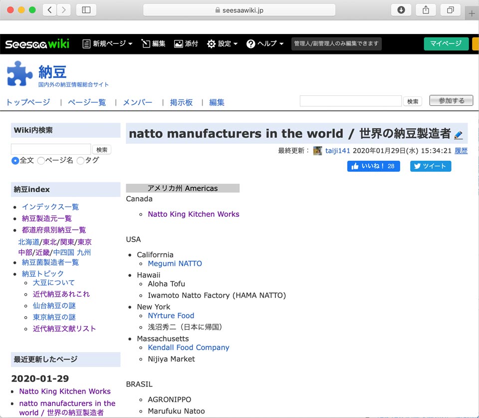Open the 近畿 region link

tap(42, 253)
